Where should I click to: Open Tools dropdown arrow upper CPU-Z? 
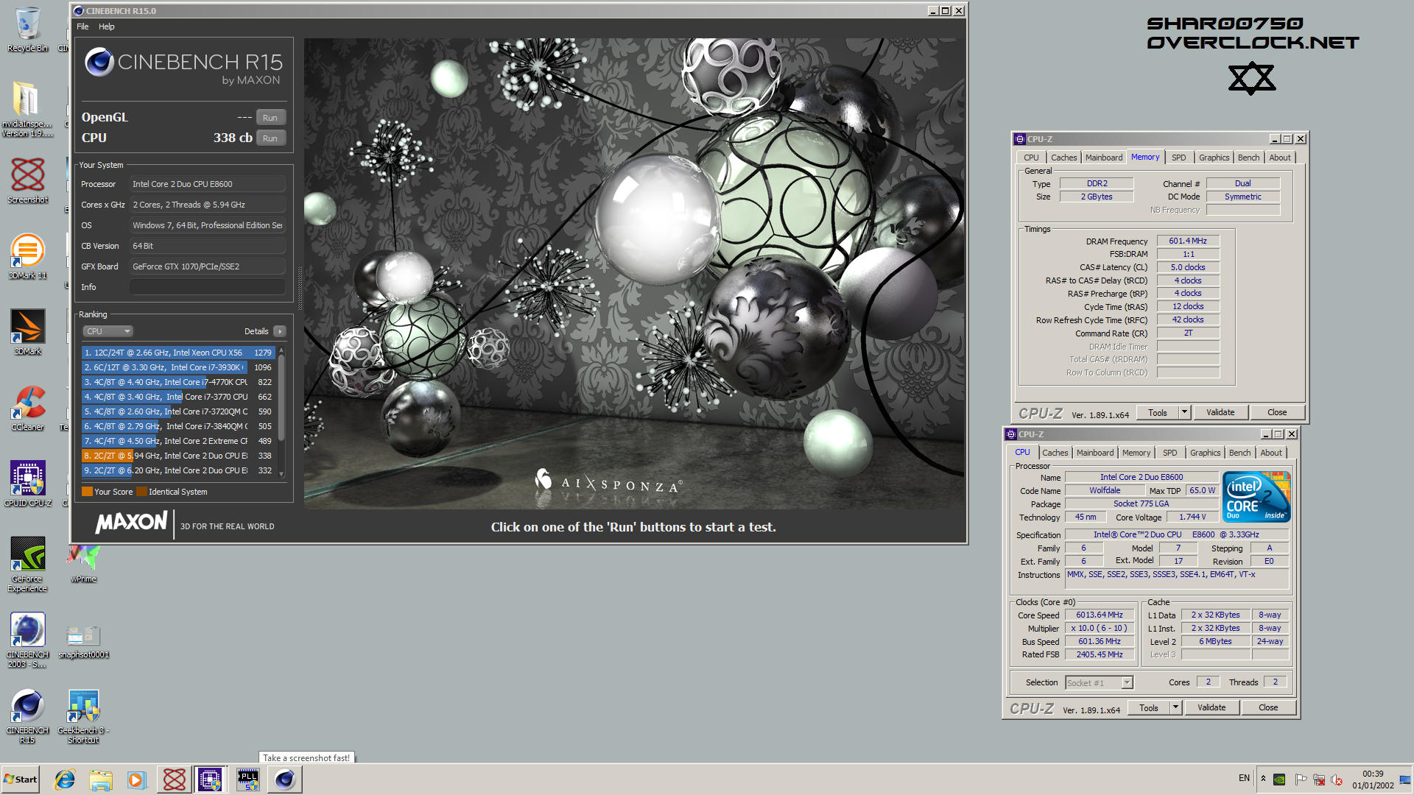1185,413
